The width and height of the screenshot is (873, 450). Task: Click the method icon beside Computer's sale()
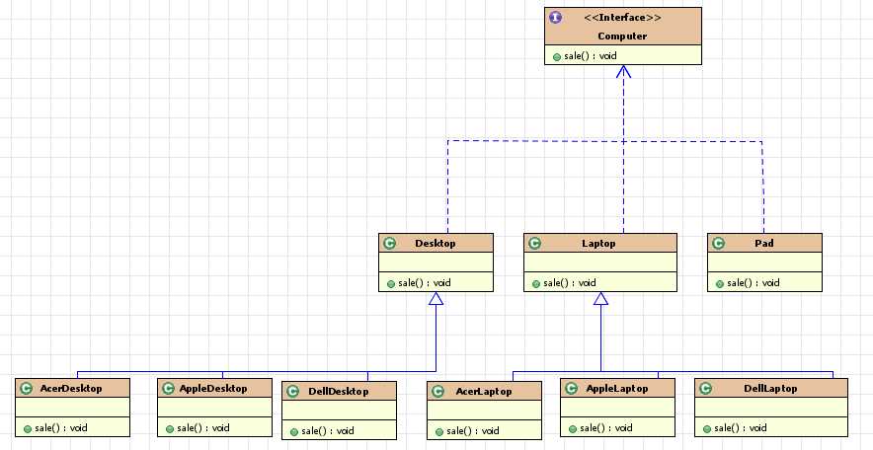pos(556,56)
